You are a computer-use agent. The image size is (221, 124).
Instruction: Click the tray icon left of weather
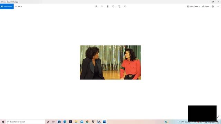[x=166, y=122]
